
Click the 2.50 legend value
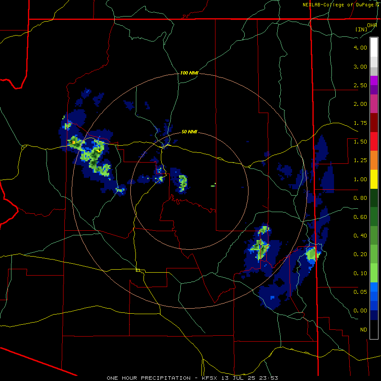point(360,85)
